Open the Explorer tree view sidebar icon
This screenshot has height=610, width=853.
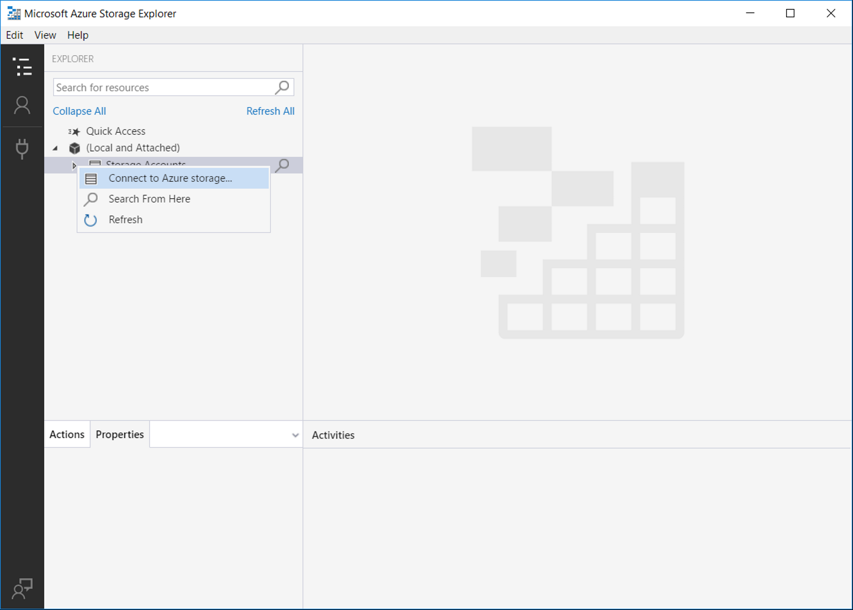22,67
